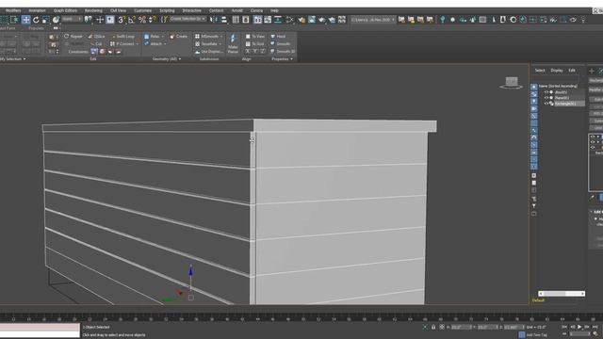This screenshot has width=603, height=339.
Task: Toggle the top modifier stack eye icon
Action: click(593, 137)
